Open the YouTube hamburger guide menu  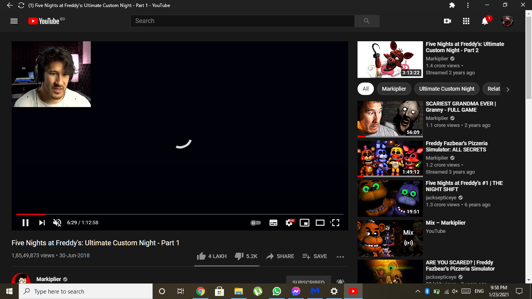(x=14, y=21)
